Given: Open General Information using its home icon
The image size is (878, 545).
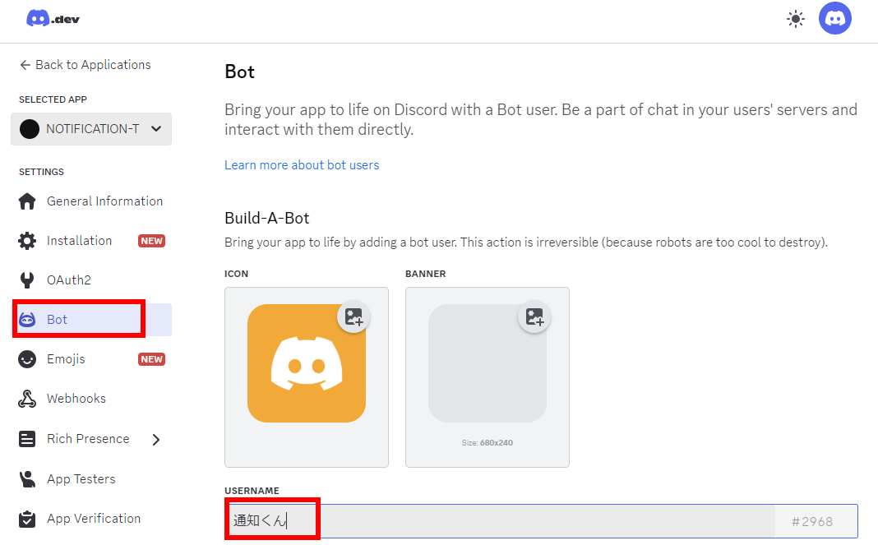Looking at the screenshot, I should pos(27,201).
